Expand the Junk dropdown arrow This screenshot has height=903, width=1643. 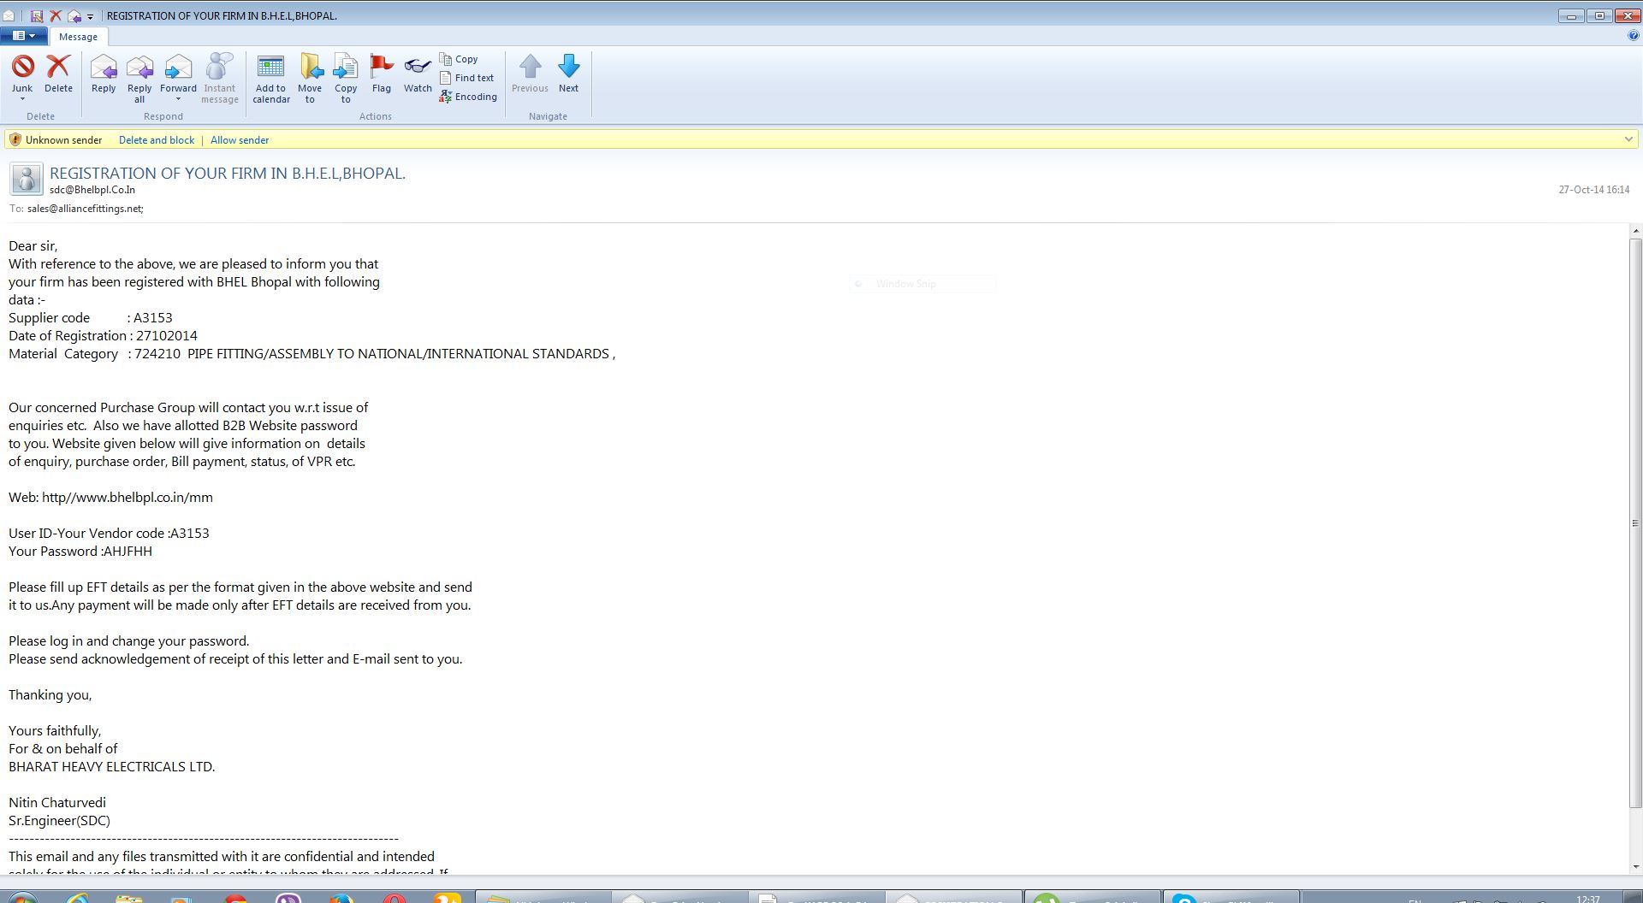(22, 99)
